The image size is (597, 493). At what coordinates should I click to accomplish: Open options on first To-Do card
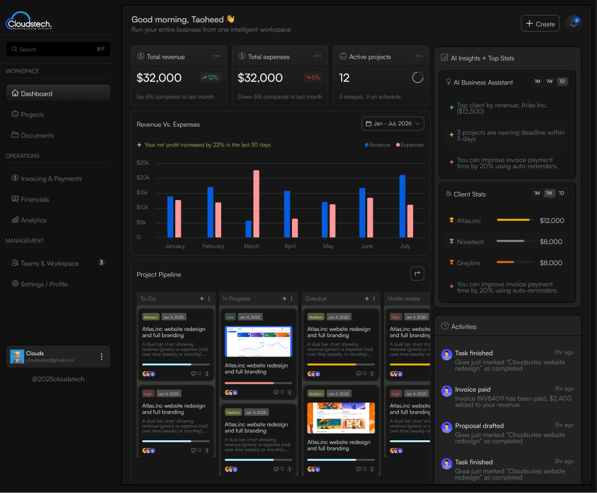point(207,374)
